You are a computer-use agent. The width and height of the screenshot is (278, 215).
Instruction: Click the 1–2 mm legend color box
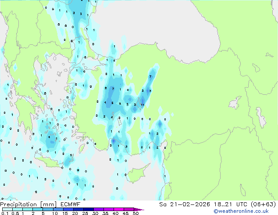pos(28,209)
